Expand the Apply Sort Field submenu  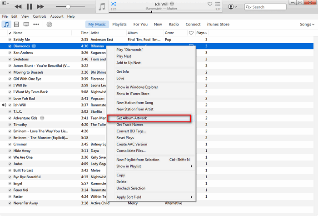151,197
